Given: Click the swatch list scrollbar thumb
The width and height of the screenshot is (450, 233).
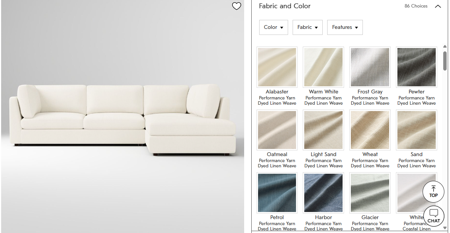Looking at the screenshot, I should pos(445,61).
